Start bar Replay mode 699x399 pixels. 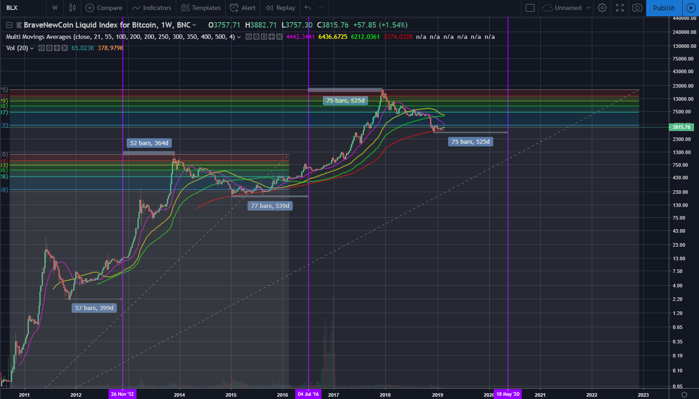280,8
